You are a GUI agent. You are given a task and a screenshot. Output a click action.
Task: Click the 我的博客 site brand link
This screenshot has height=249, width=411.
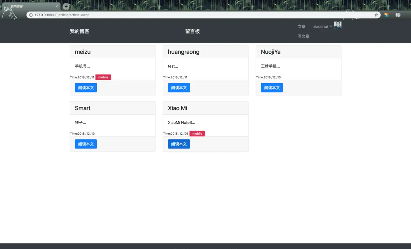(80, 31)
